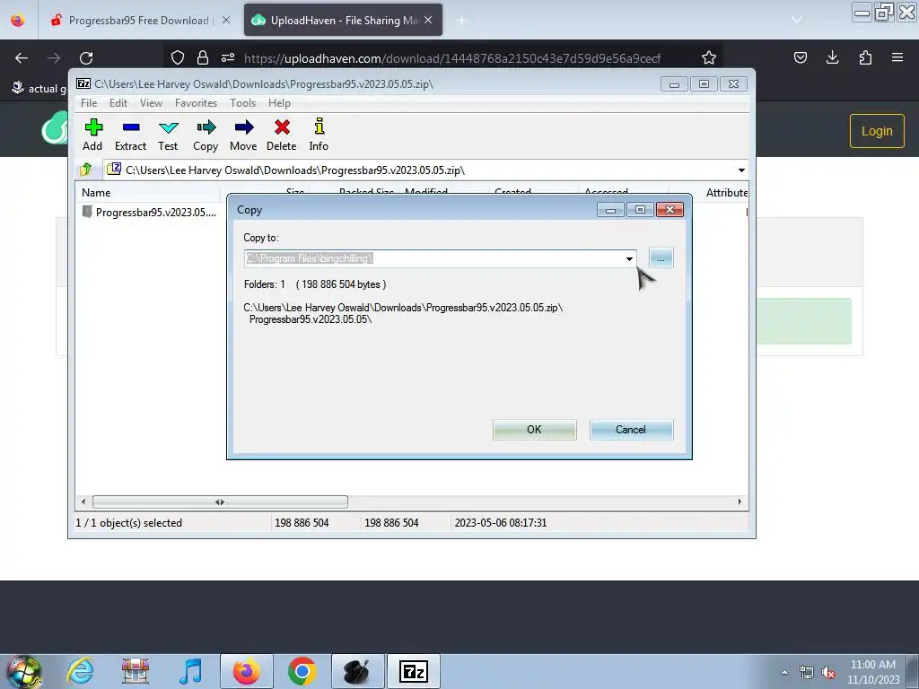The image size is (919, 689).
Task: Click the horizontal scrollbar thumb in 7-Zip
Action: 220,502
